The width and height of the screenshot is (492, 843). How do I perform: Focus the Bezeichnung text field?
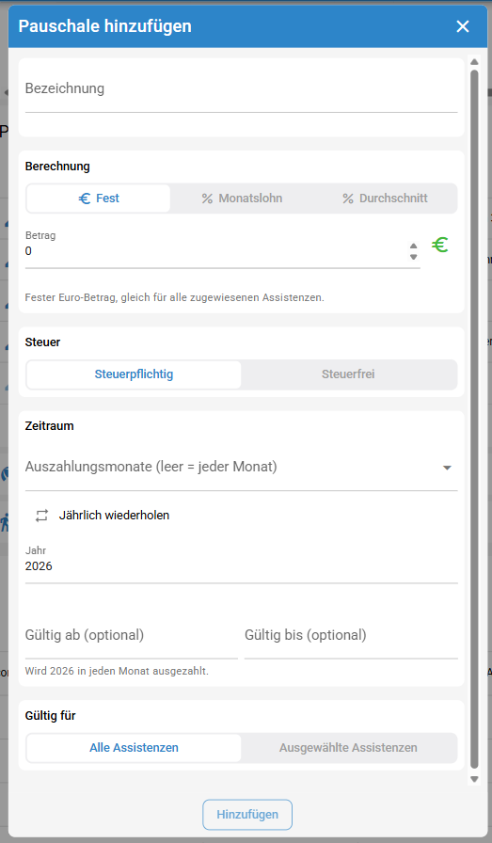[242, 89]
